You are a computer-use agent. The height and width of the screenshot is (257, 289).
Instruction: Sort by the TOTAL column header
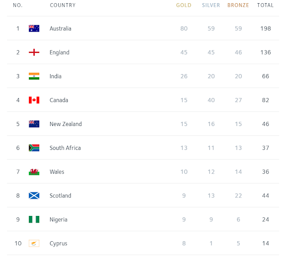tap(266, 5)
